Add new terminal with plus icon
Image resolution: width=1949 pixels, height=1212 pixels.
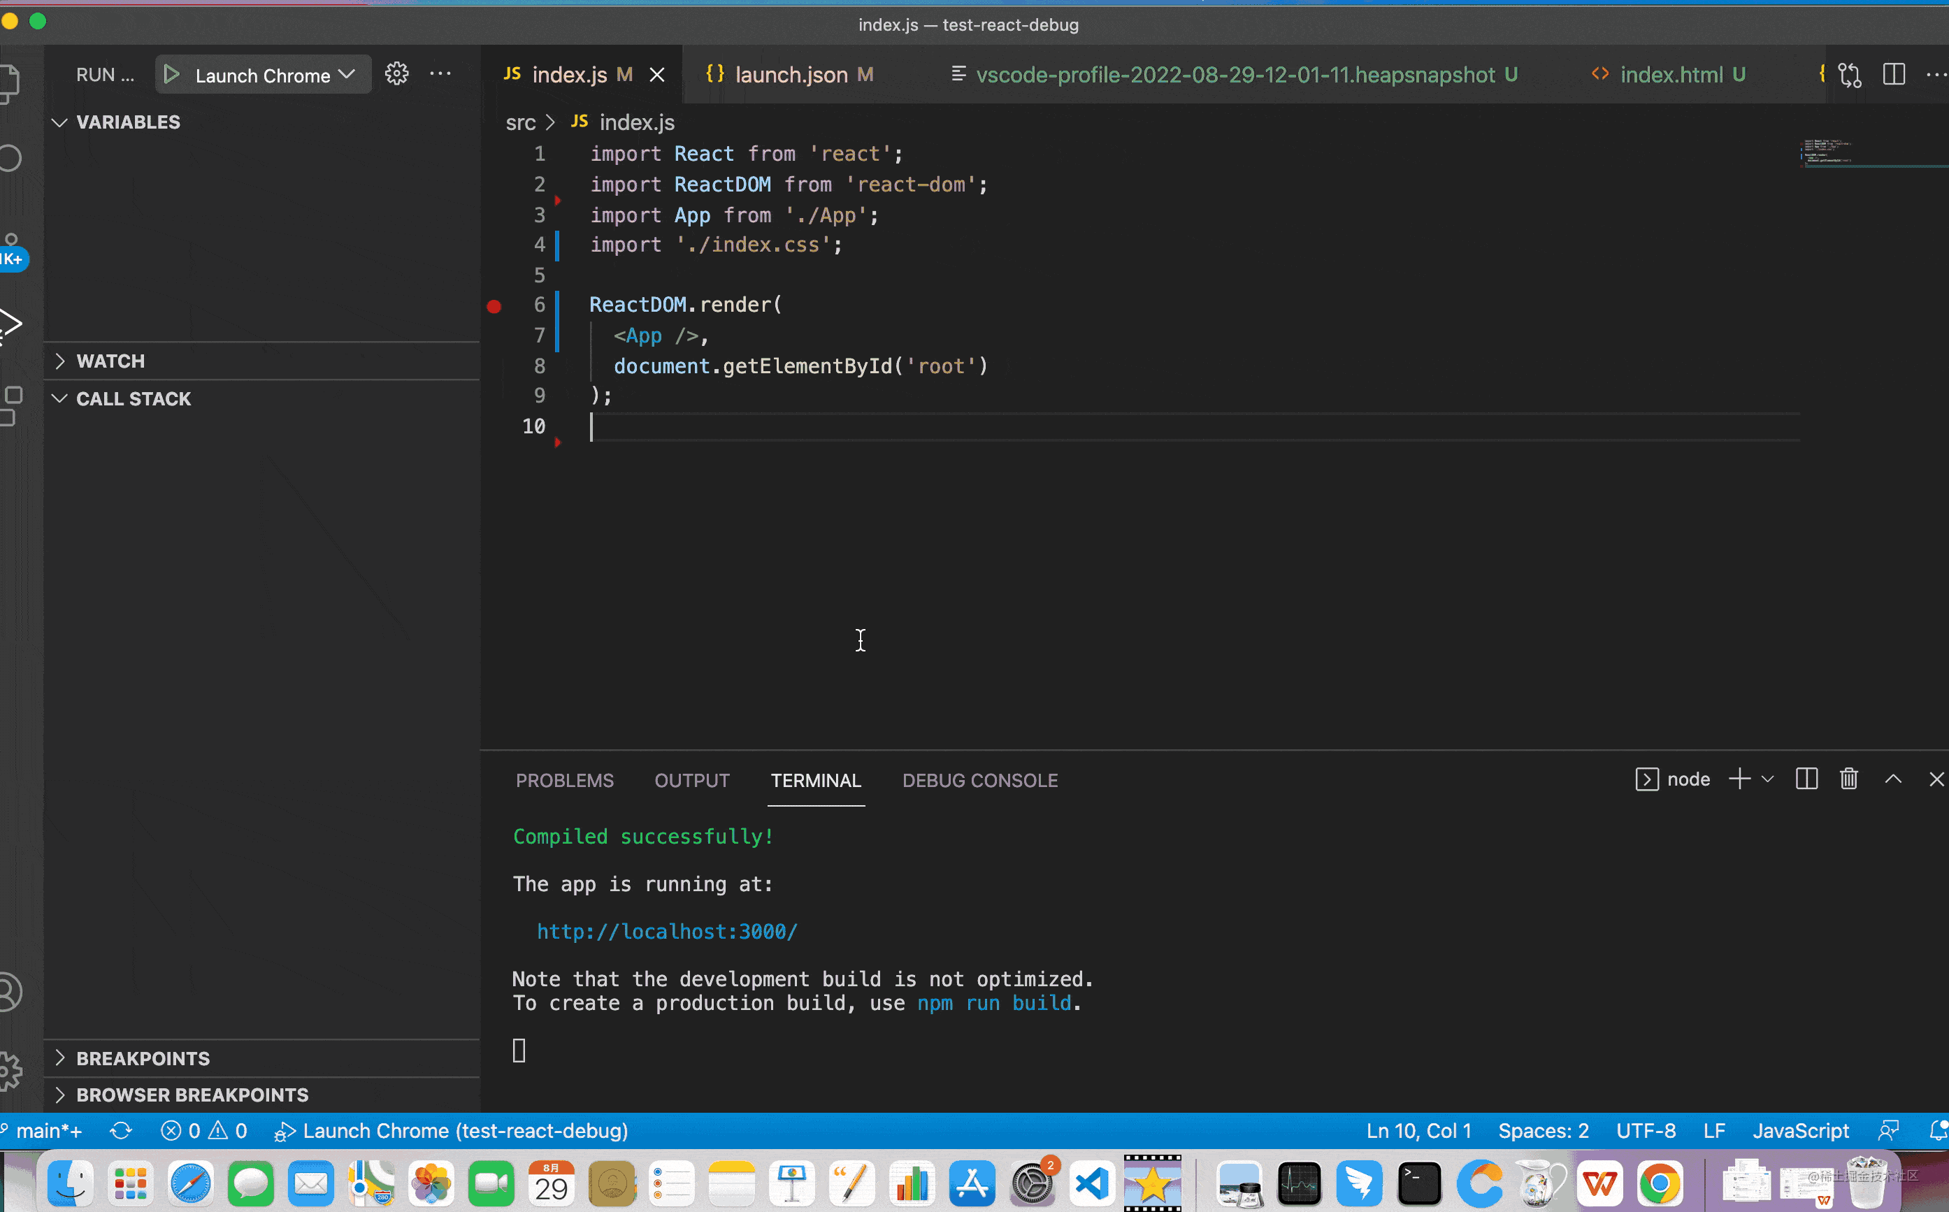point(1739,779)
